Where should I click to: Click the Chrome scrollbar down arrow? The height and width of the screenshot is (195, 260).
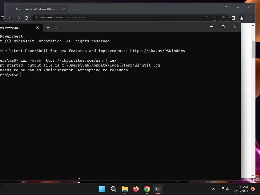coord(253,176)
